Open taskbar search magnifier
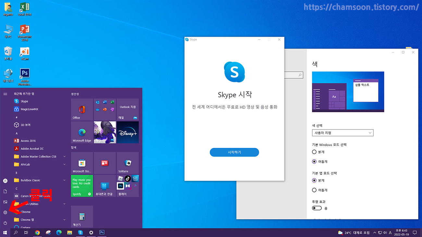 click(x=16, y=232)
